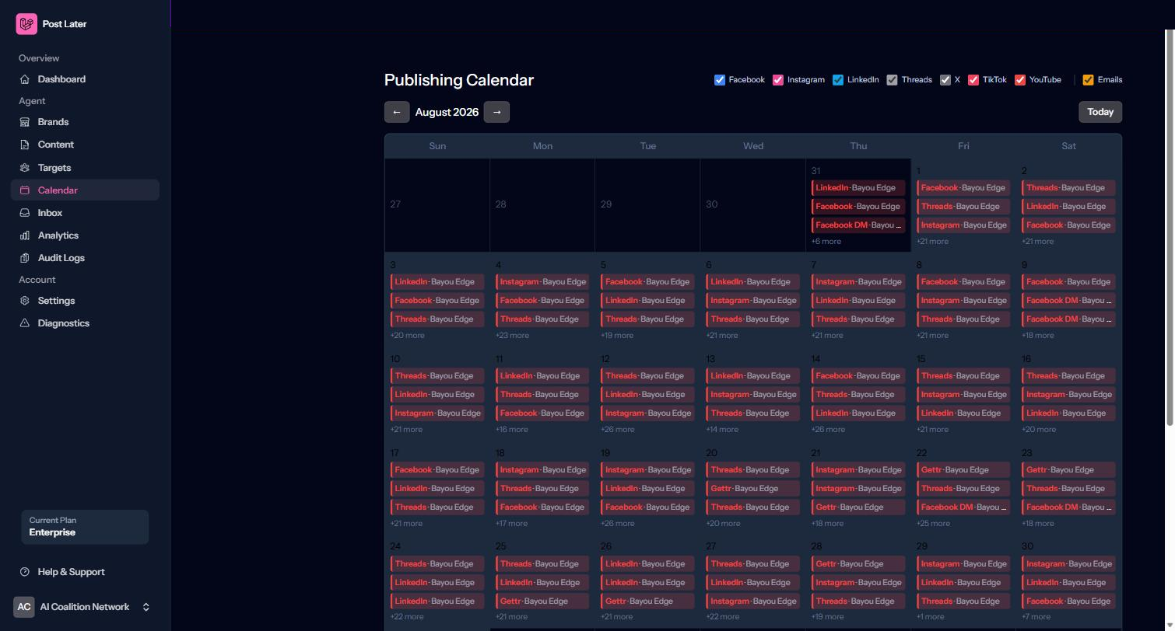The width and height of the screenshot is (1175, 631).
Task: Expand +26 more on August 12
Action: 617,430
